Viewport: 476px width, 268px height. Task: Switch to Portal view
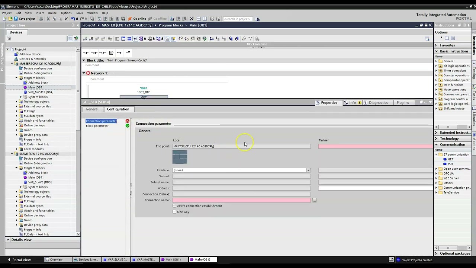point(19,260)
